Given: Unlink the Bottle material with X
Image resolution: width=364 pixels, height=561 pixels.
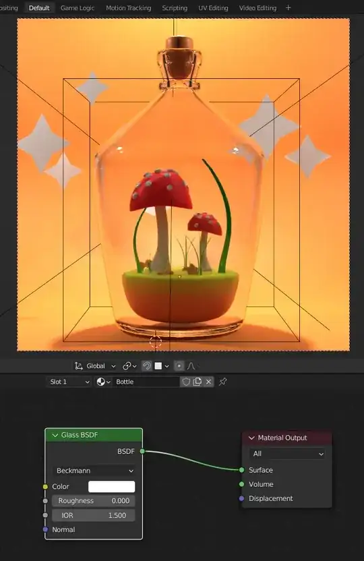Looking at the screenshot, I should tap(209, 382).
